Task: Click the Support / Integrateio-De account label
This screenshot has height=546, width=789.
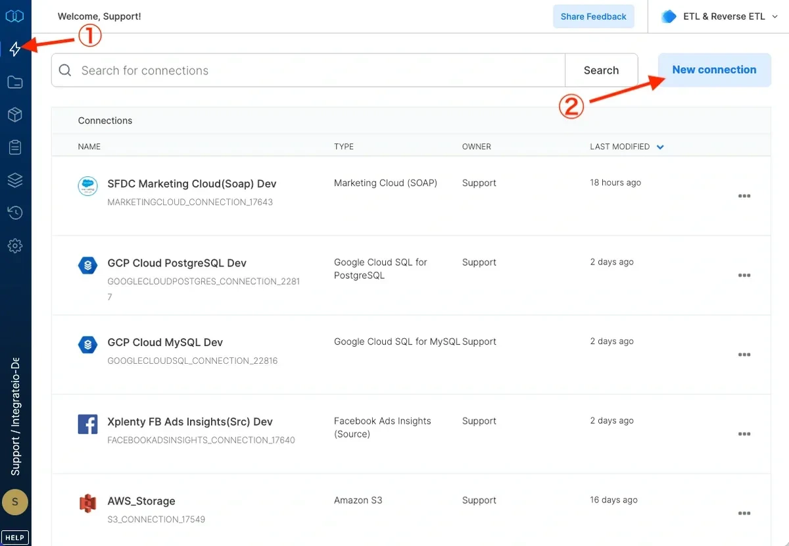Action: tap(15, 417)
